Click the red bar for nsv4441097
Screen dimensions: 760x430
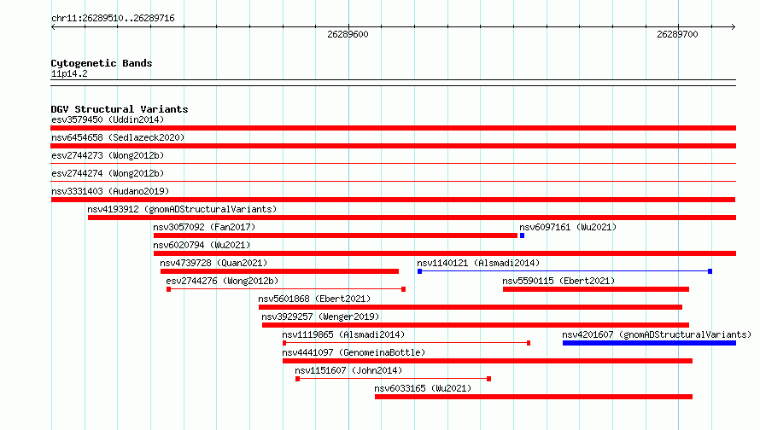pyautogui.click(x=488, y=361)
